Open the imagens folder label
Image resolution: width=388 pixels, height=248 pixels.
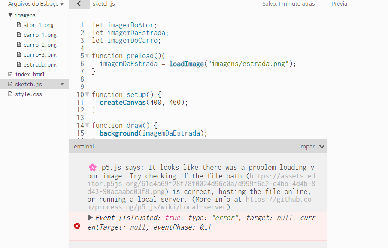coord(25,15)
